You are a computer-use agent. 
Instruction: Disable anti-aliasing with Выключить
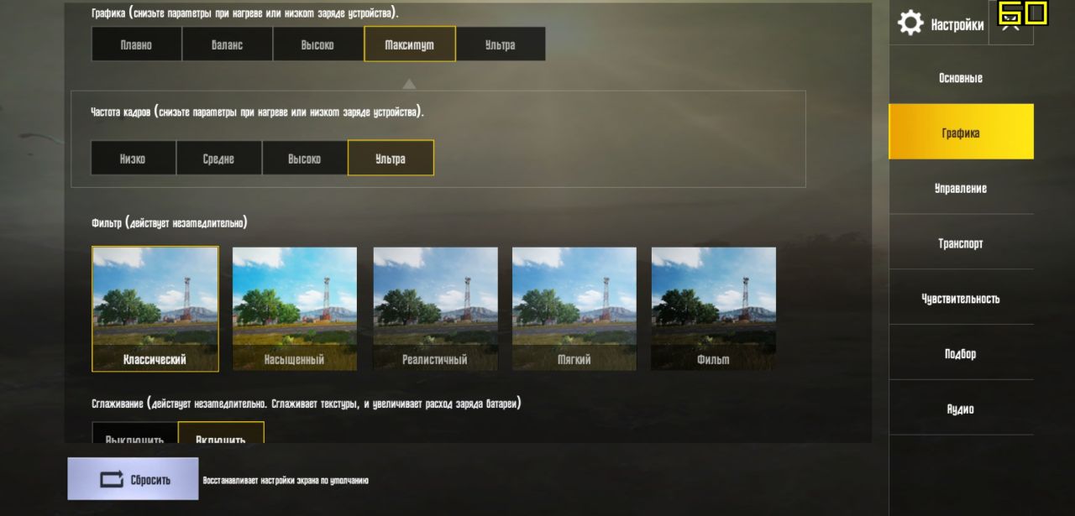pyautogui.click(x=134, y=433)
